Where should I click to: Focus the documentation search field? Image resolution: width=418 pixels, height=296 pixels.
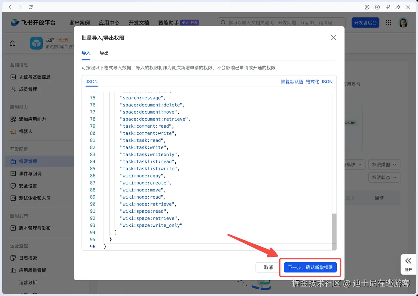(281, 23)
